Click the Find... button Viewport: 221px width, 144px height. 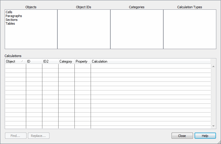pos(15,136)
